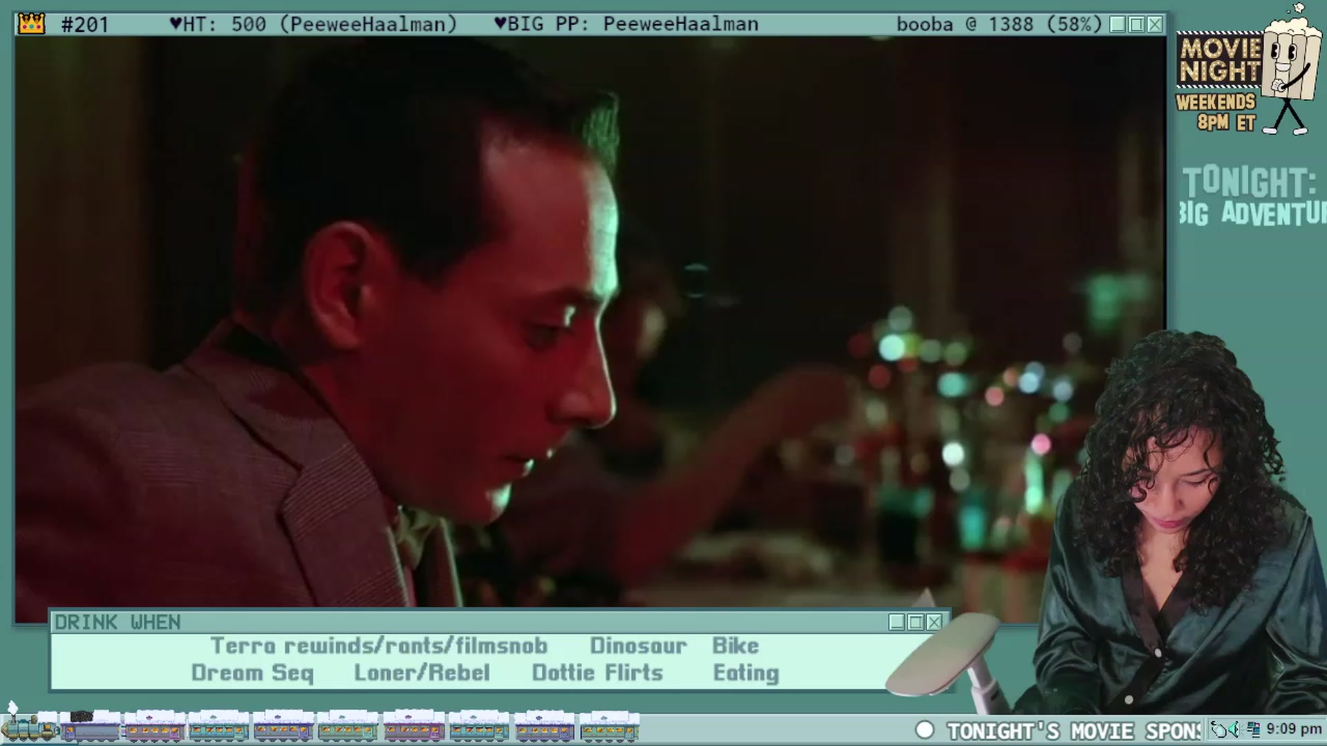The image size is (1327, 746).
Task: Click the "Dream Seq" drink rule
Action: click(x=252, y=673)
